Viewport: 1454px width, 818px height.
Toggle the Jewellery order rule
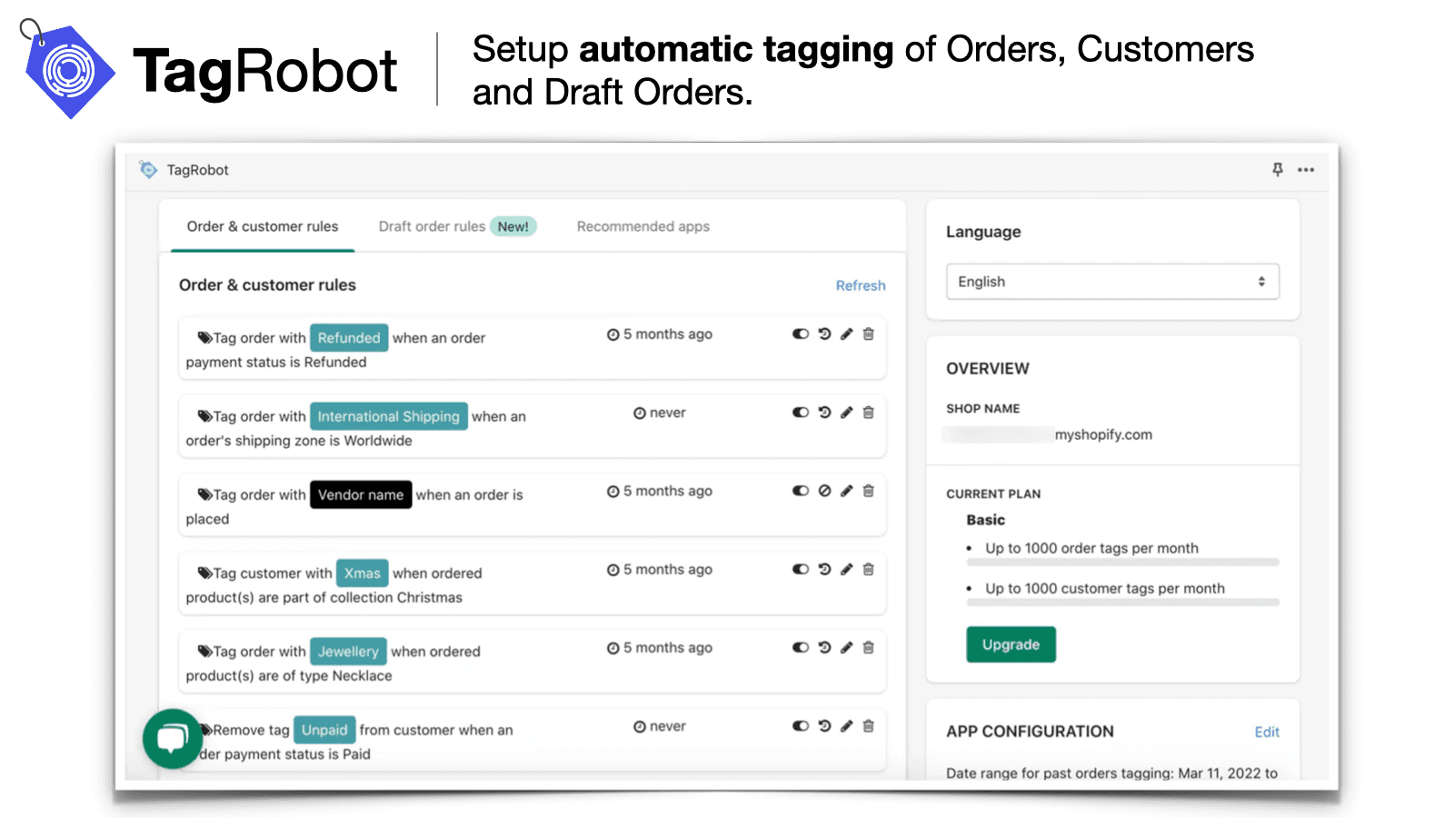click(801, 647)
